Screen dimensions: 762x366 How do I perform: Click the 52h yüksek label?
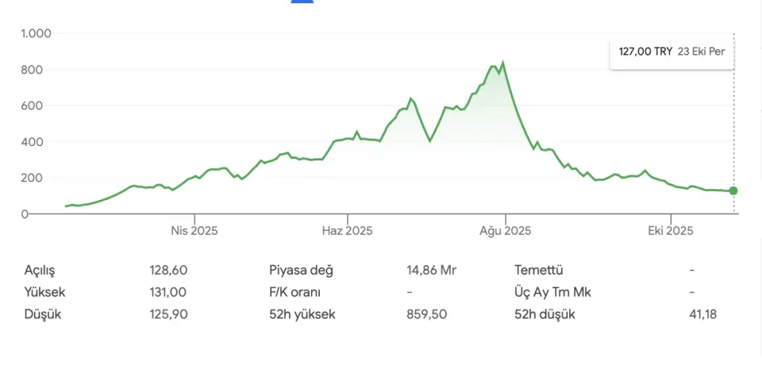tap(302, 314)
